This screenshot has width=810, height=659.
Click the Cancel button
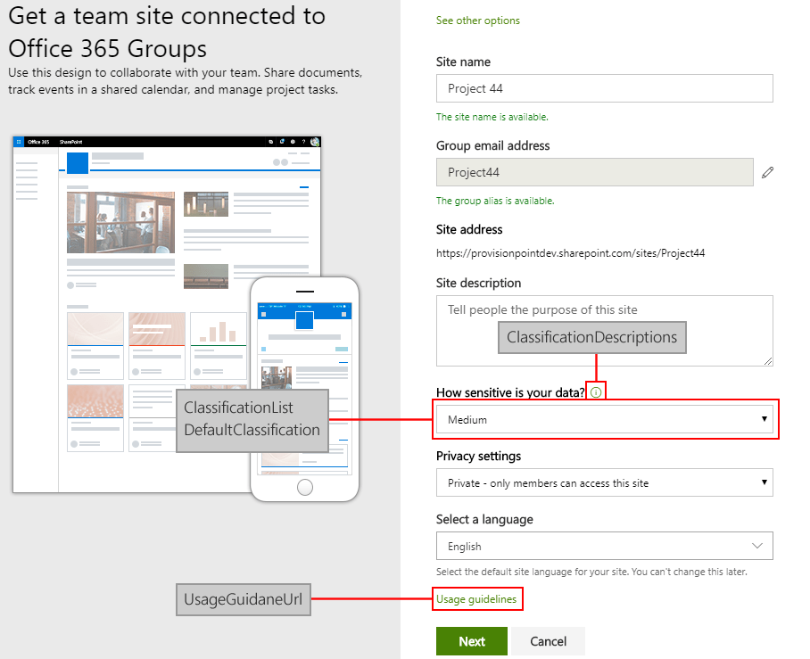(547, 641)
